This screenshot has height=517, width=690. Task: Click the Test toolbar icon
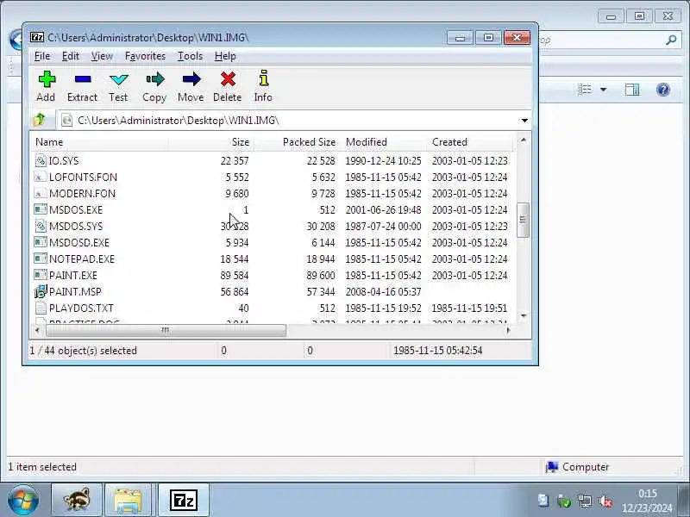tap(118, 79)
